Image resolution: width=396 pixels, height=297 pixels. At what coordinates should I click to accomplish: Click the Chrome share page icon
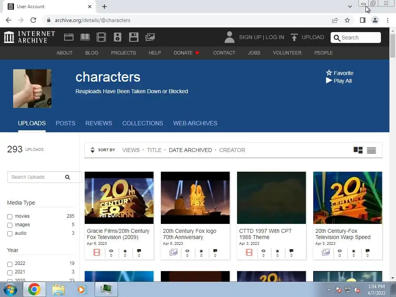(x=335, y=20)
